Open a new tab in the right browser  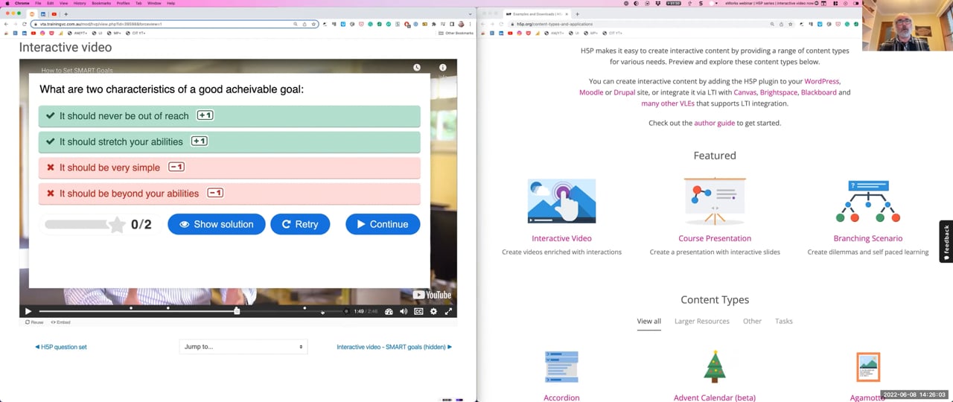click(577, 14)
